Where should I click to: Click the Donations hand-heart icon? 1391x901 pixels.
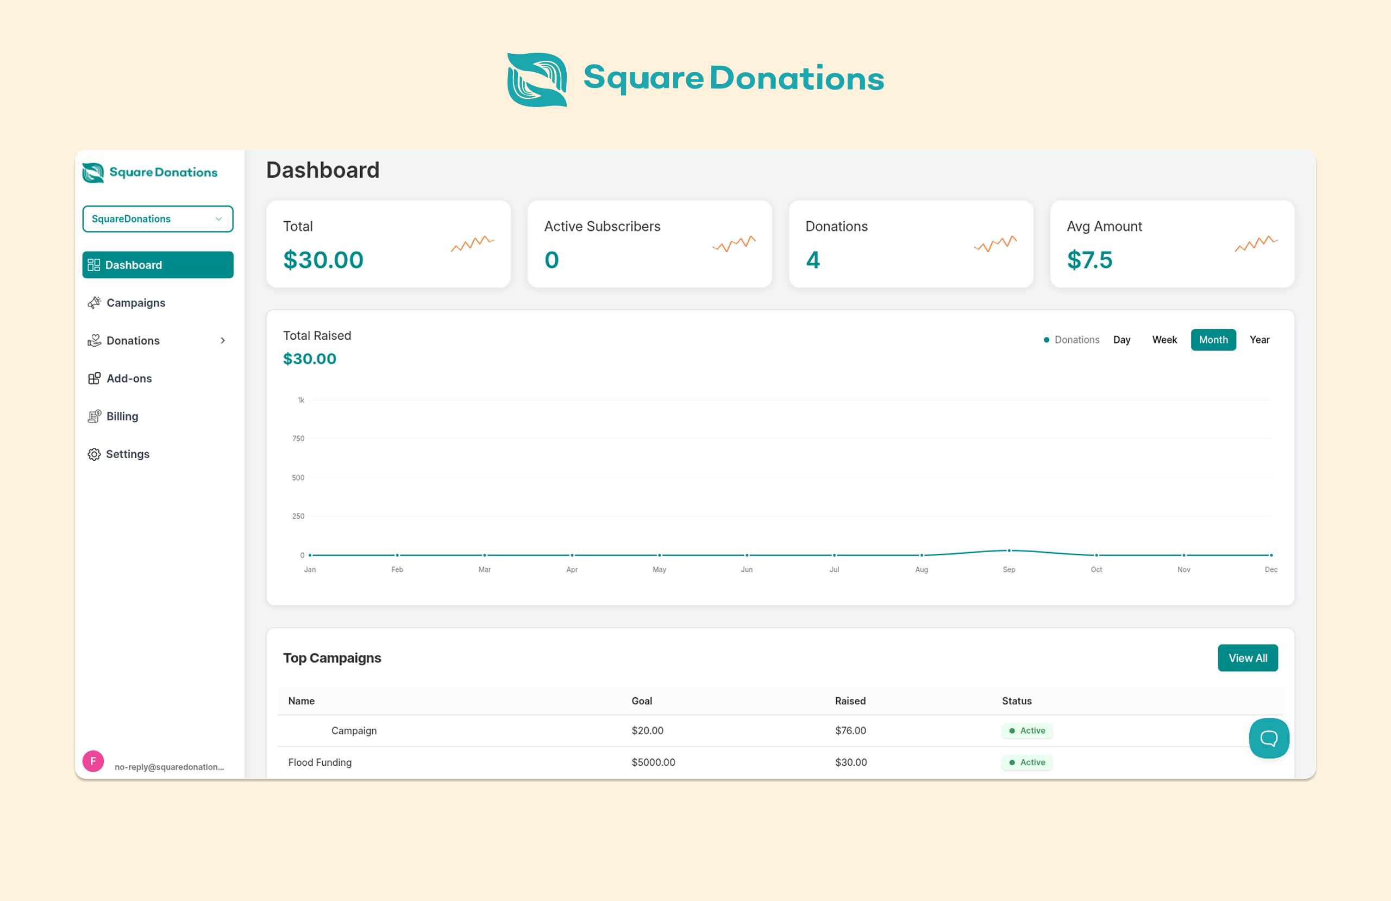[x=94, y=340]
